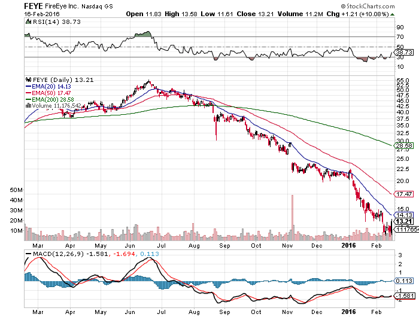Click the Volume 11.2M value in header
Image resolution: width=419 pixels, height=317 pixels.
pyautogui.click(x=300, y=14)
